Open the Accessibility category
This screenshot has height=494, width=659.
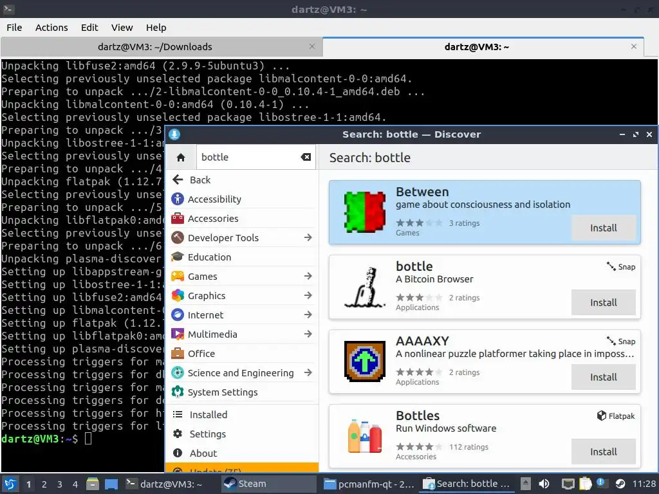(x=242, y=199)
